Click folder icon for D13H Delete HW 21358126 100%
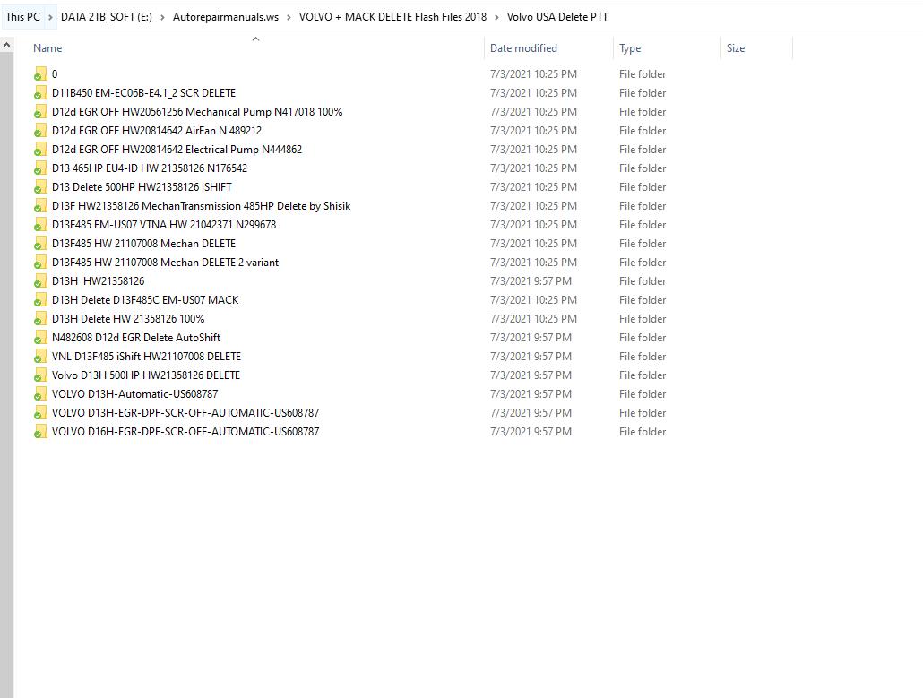This screenshot has width=923, height=698. (x=40, y=319)
